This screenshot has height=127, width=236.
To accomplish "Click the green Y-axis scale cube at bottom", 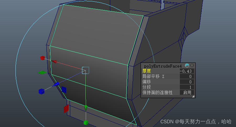I will (86, 123).
